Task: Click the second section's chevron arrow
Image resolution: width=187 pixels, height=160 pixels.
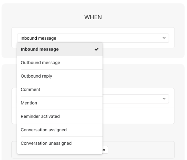Action: (x=164, y=99)
